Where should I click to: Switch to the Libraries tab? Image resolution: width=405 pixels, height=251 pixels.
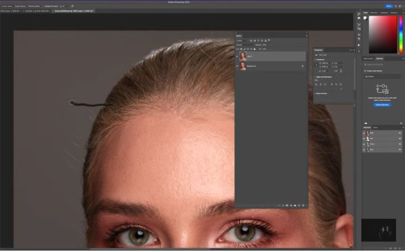click(x=379, y=59)
